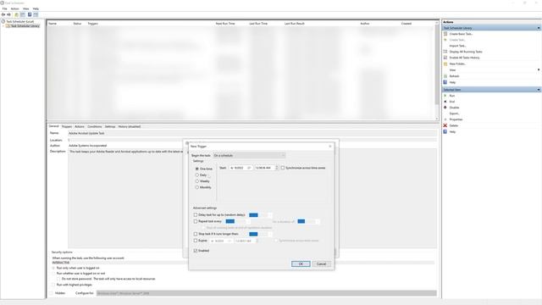Click the Properties icon under Selected Item
This screenshot has height=305, width=542.
click(x=445, y=119)
